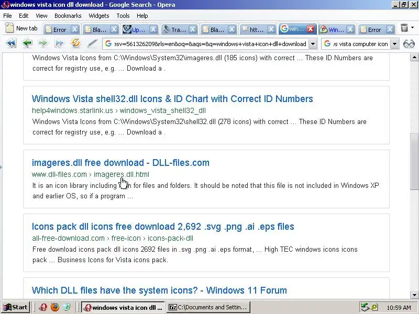Image resolution: width=419 pixels, height=314 pixels.
Task: Open the Help menu
Action: (142, 16)
